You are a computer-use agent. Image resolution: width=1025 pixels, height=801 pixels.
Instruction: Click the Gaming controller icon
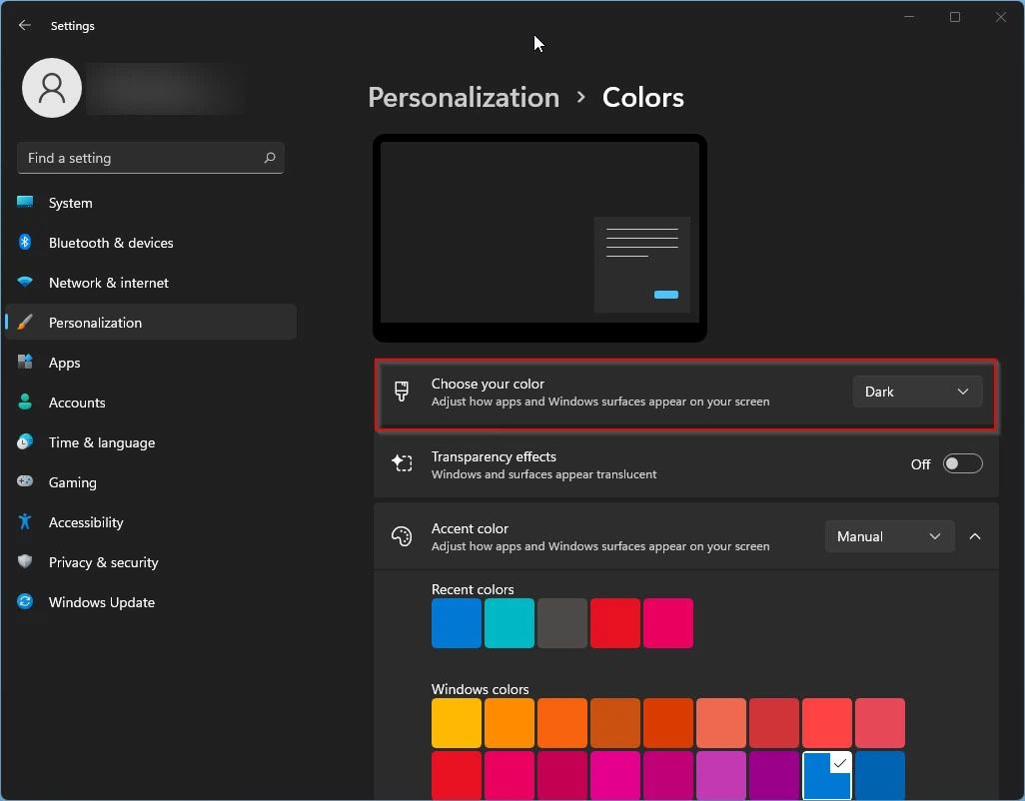25,481
